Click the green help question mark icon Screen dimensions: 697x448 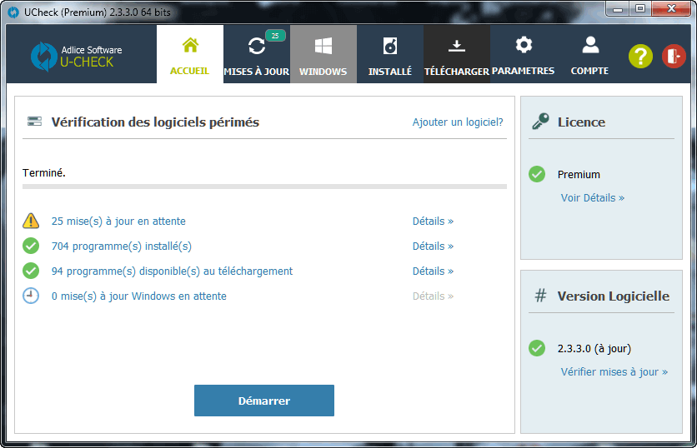pos(639,56)
